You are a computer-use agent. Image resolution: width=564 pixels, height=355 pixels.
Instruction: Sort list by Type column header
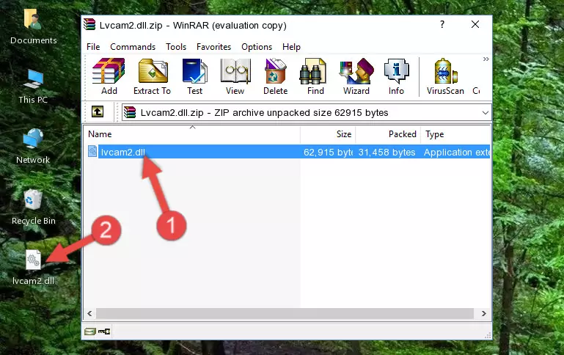click(x=455, y=134)
